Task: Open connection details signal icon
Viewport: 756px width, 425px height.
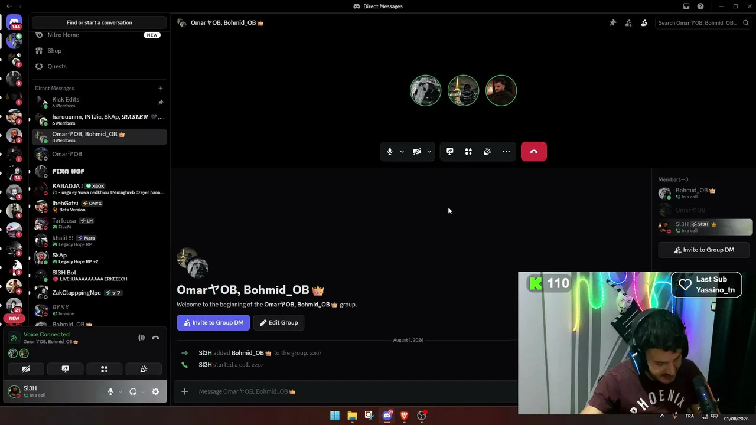Action: 14,338
